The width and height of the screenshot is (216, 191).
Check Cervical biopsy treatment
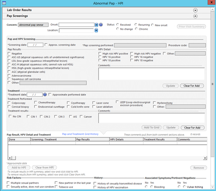(x=9, y=107)
